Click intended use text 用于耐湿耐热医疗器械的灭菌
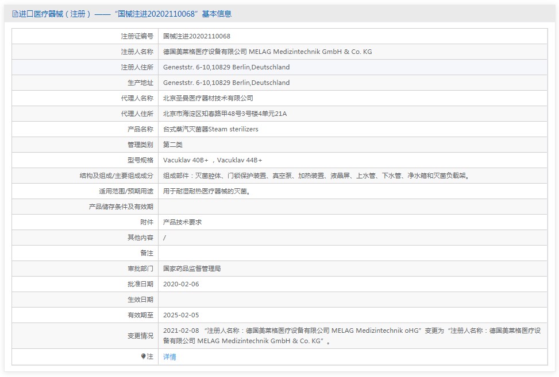559x377 pixels. [207, 191]
